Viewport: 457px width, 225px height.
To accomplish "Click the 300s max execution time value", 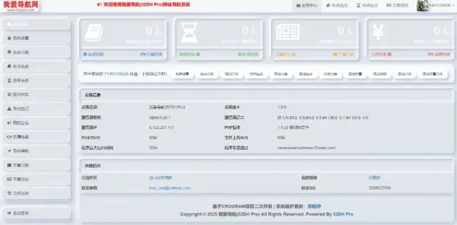I will (x=153, y=148).
